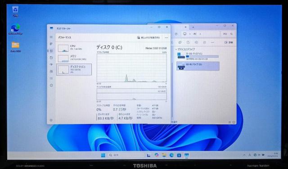Select CPU item in performance list

point(74,48)
